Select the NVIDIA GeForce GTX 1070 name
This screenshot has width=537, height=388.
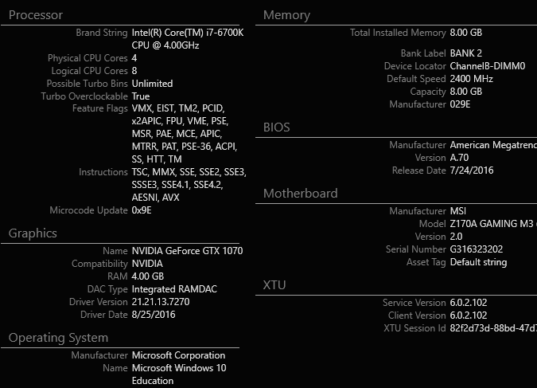(x=187, y=251)
